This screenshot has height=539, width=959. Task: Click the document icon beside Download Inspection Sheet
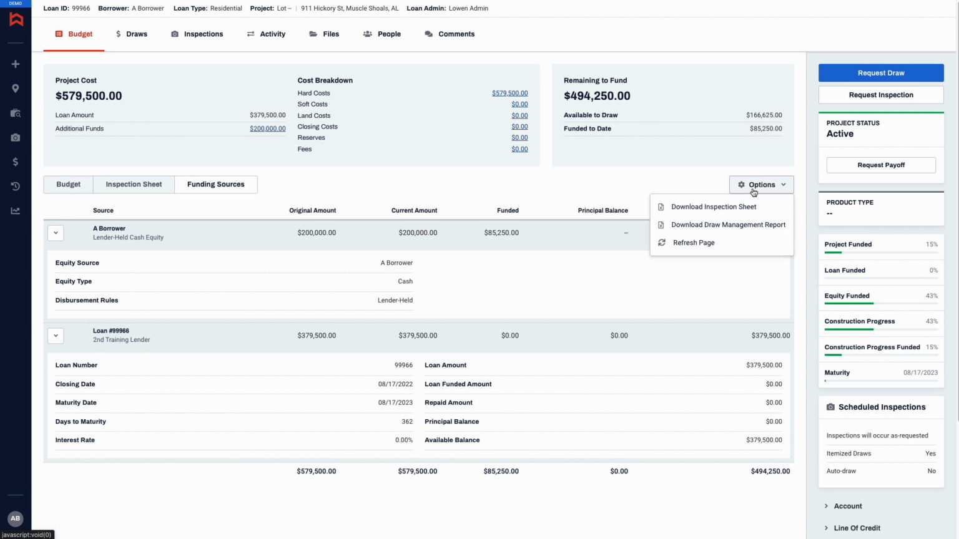pyautogui.click(x=662, y=206)
